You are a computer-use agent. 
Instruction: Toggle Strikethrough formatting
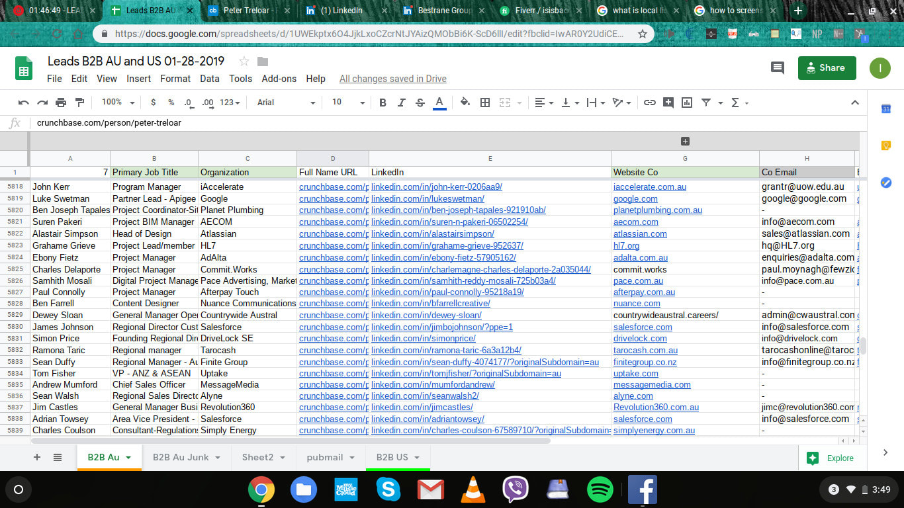(420, 103)
